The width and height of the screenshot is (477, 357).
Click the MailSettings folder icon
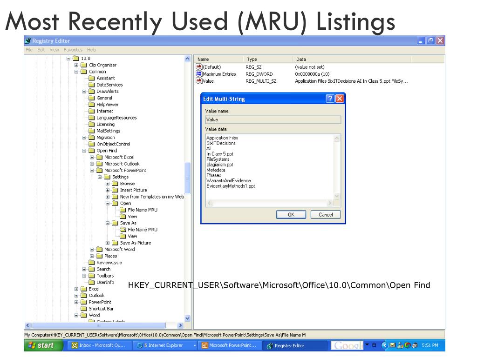pos(91,131)
